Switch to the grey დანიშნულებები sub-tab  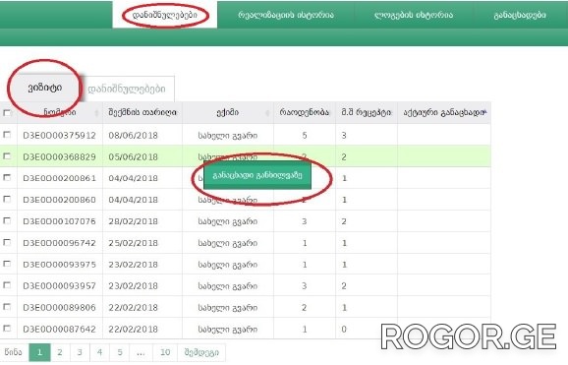click(127, 89)
